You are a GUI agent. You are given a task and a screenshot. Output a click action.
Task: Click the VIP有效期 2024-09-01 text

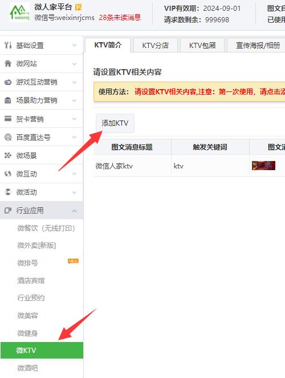[202, 9]
